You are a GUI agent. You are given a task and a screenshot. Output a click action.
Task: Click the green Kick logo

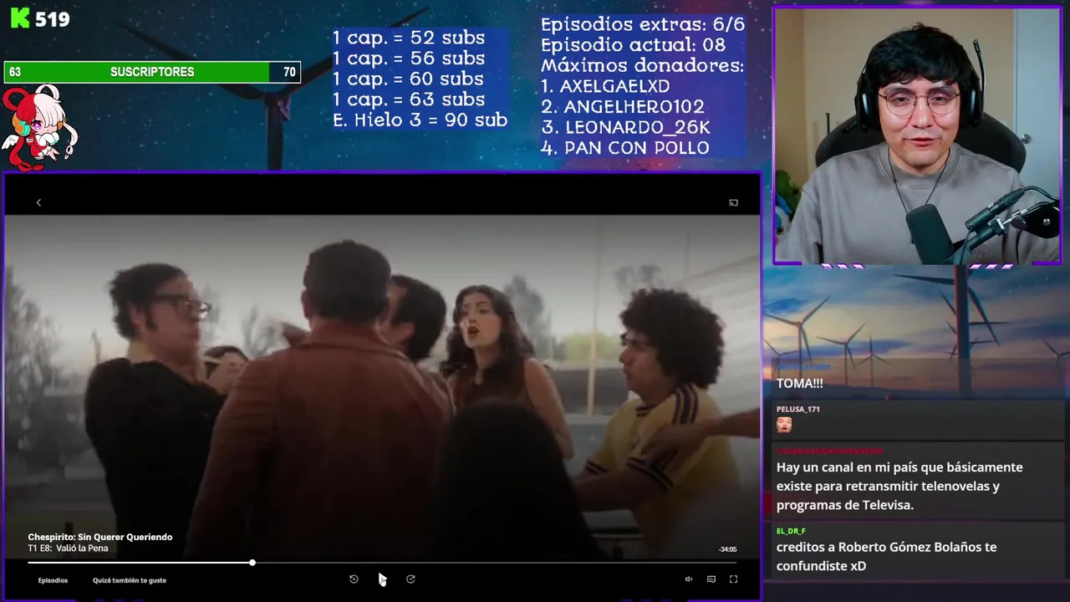coord(19,18)
